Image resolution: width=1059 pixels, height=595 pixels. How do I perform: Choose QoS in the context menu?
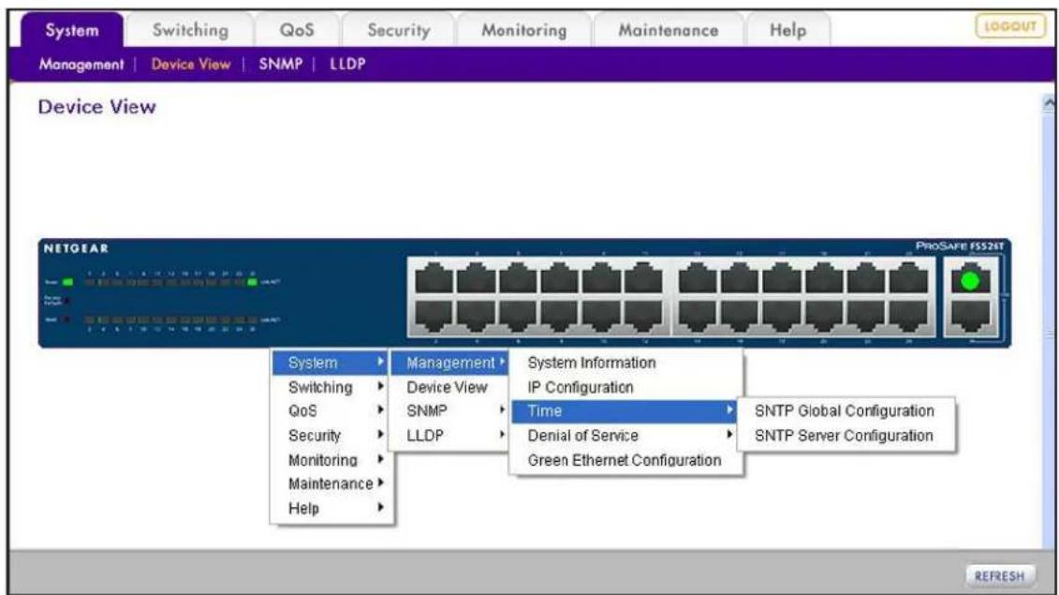[x=331, y=411]
